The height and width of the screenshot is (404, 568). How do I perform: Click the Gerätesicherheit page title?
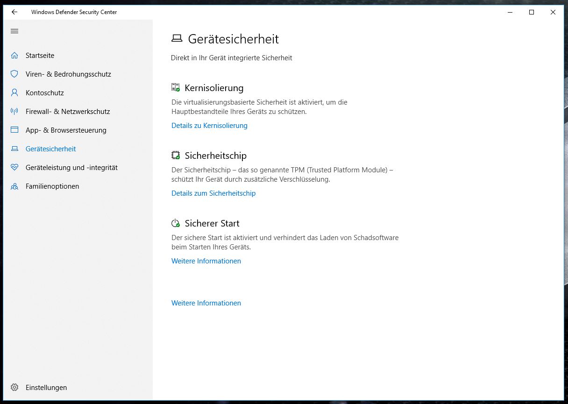[233, 39]
